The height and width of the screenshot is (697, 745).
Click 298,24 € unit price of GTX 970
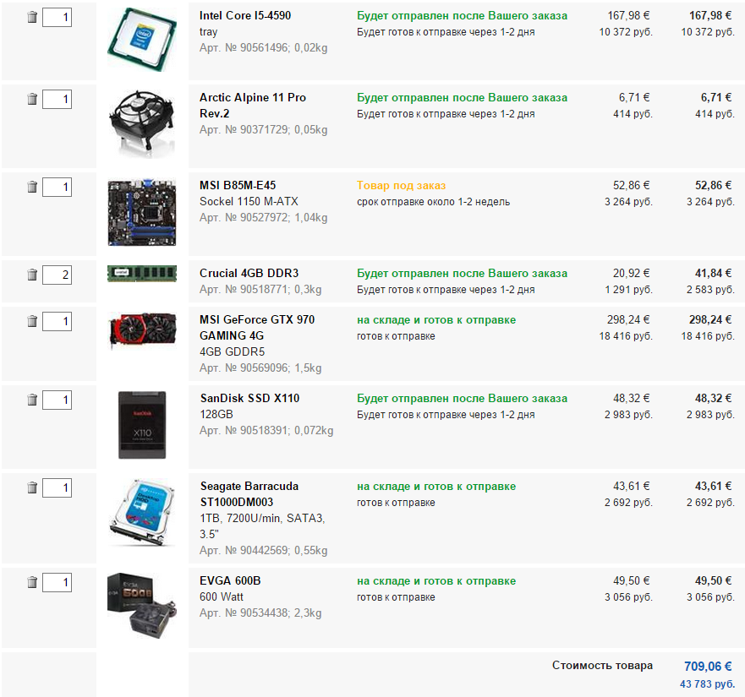pyautogui.click(x=628, y=319)
